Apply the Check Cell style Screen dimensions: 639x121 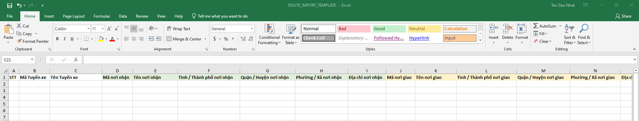(x=319, y=38)
